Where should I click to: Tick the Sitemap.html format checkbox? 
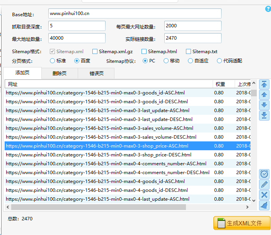(144, 52)
